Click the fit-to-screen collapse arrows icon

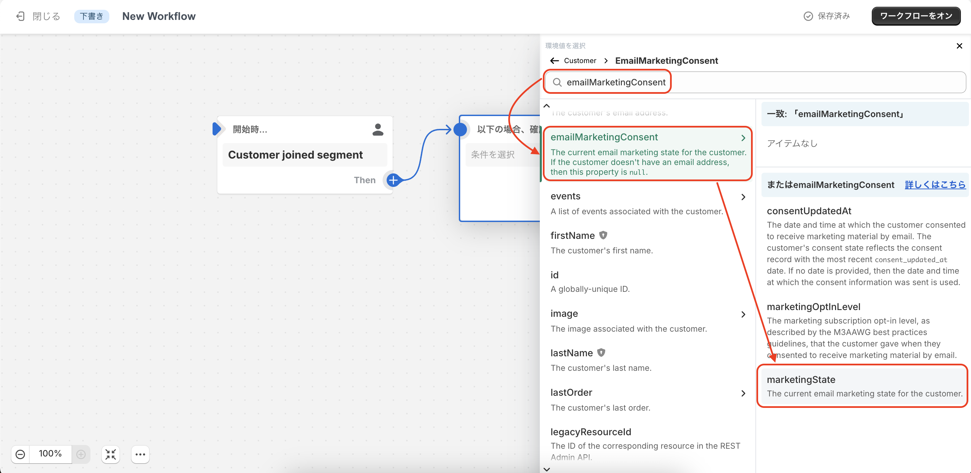[x=110, y=454]
